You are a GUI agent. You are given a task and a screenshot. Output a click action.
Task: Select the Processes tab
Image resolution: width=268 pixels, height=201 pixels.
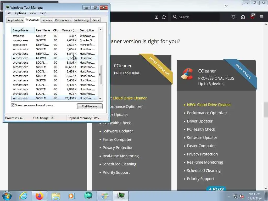[32, 20]
